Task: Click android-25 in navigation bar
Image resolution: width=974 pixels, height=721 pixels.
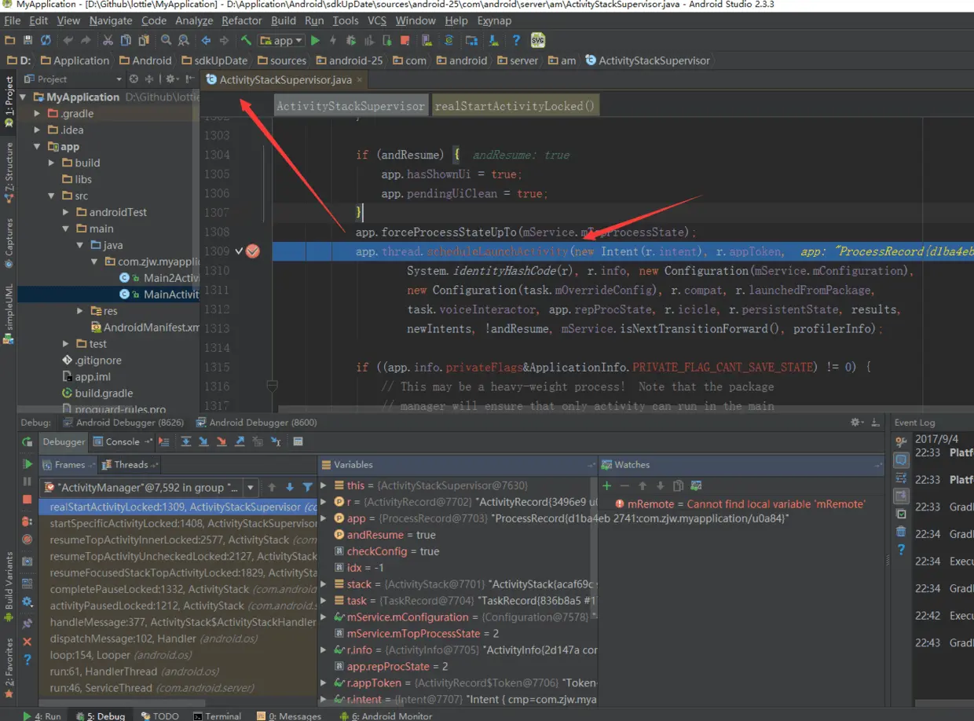Action: point(350,60)
